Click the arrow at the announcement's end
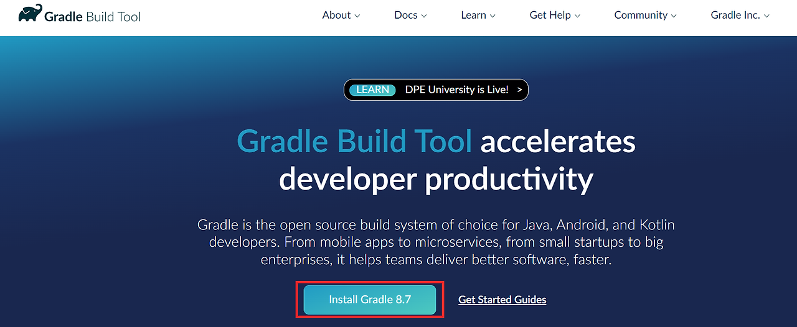 (x=519, y=90)
